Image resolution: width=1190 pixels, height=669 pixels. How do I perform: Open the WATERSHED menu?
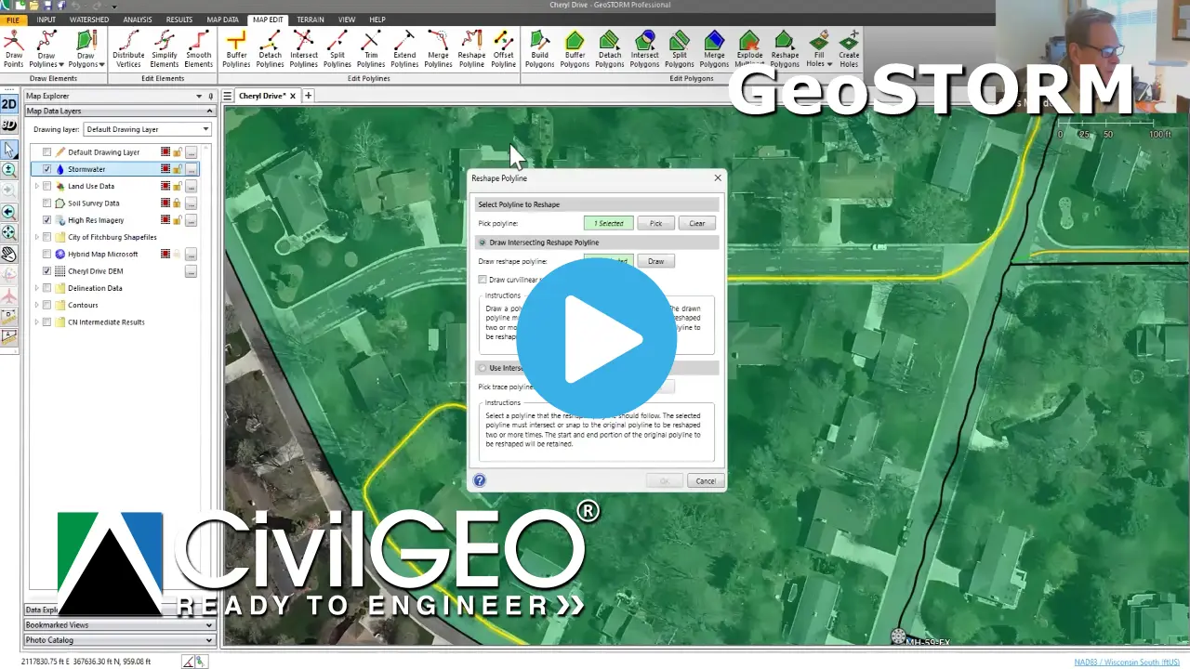pos(89,19)
